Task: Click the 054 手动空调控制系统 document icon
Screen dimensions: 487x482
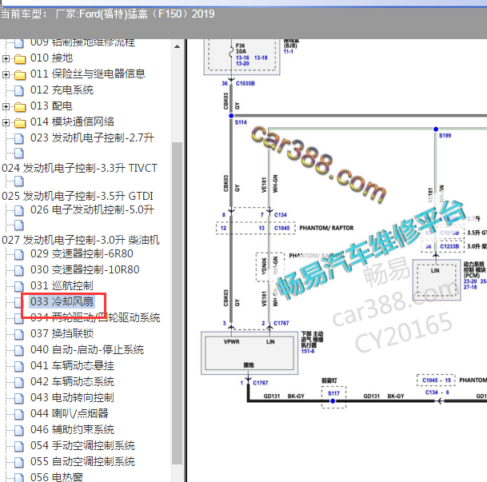Action: [19, 446]
